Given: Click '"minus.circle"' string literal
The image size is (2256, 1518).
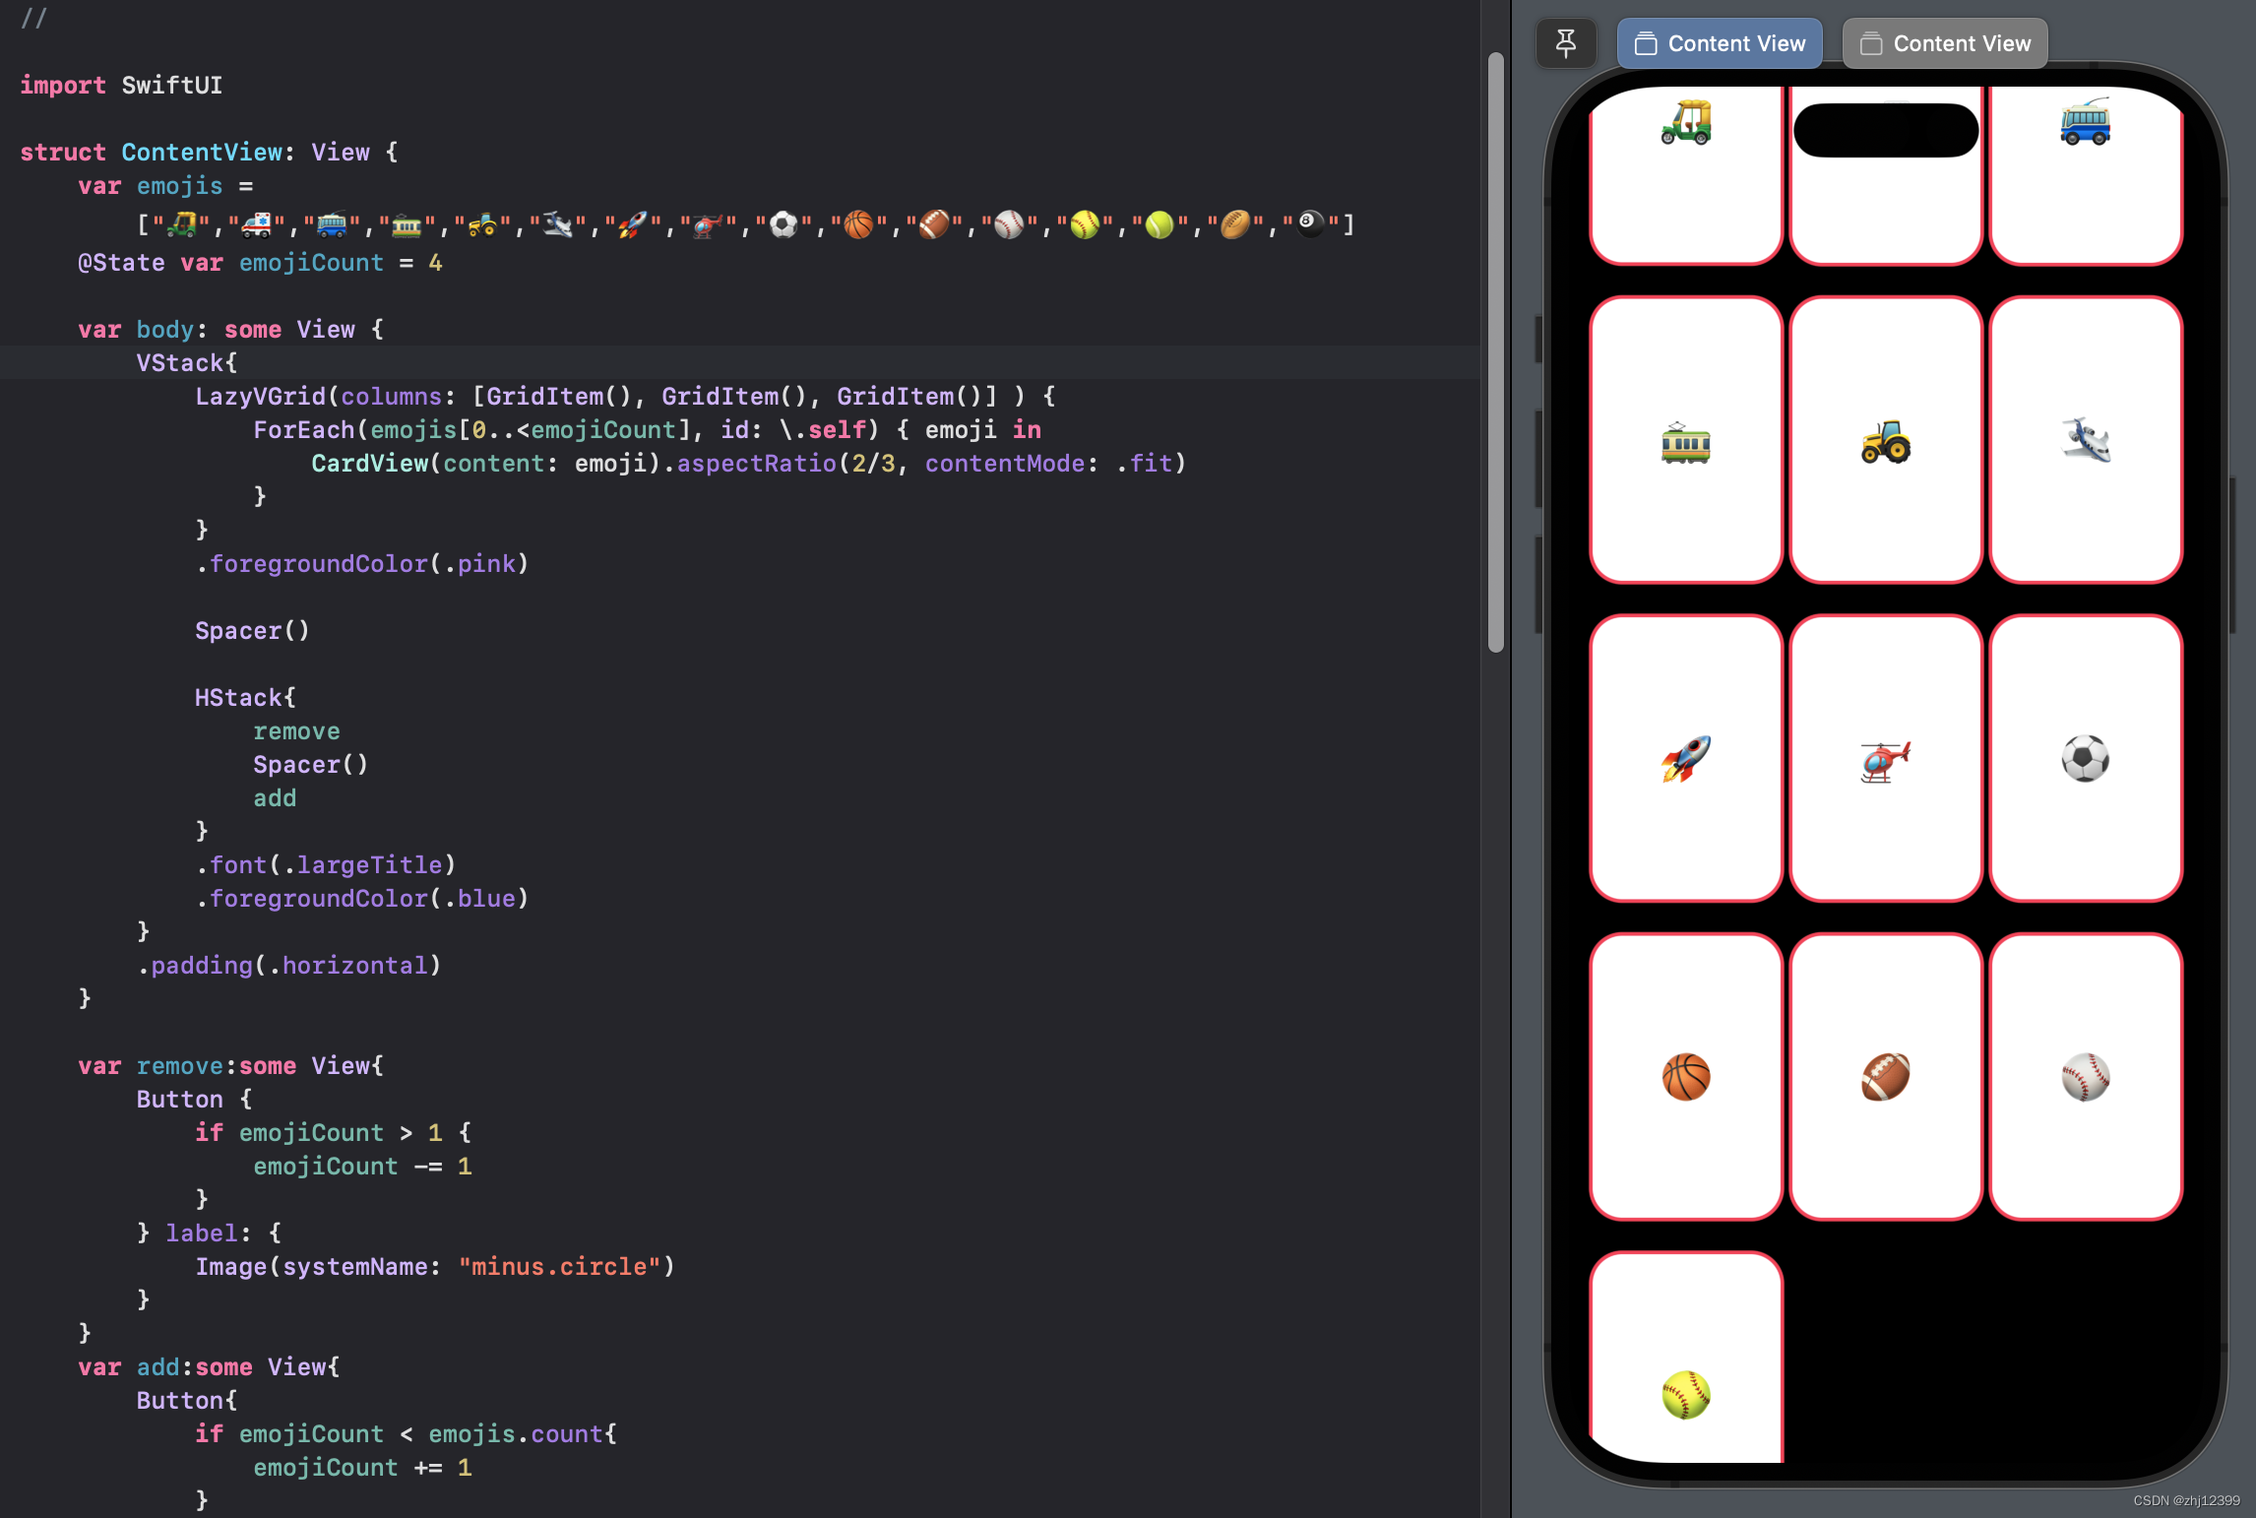Looking at the screenshot, I should click(560, 1267).
